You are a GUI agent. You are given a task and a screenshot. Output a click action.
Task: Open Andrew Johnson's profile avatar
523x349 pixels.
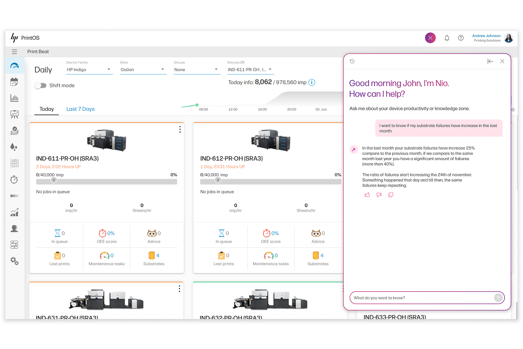[509, 38]
